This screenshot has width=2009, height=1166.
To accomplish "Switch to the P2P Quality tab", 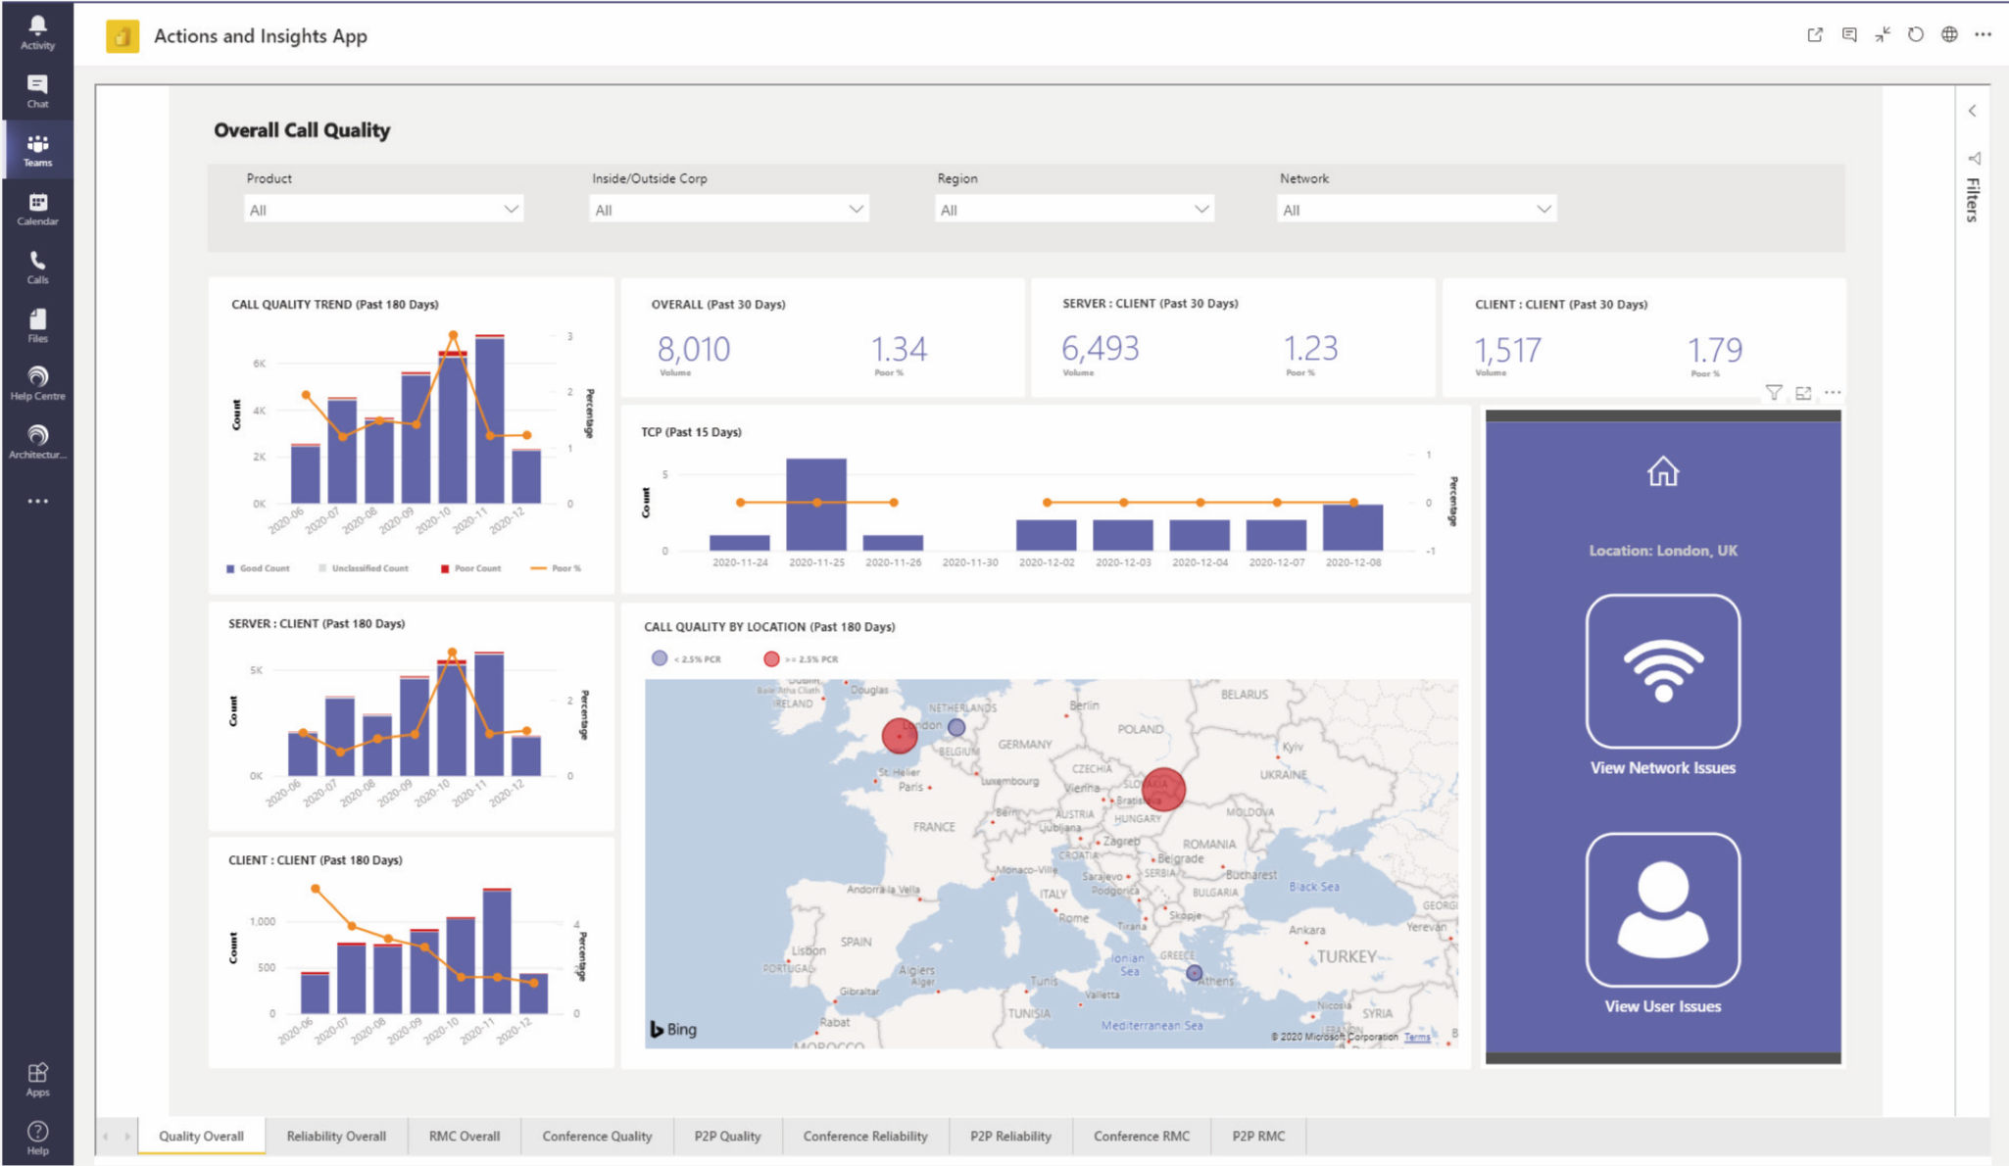I will click(727, 1136).
